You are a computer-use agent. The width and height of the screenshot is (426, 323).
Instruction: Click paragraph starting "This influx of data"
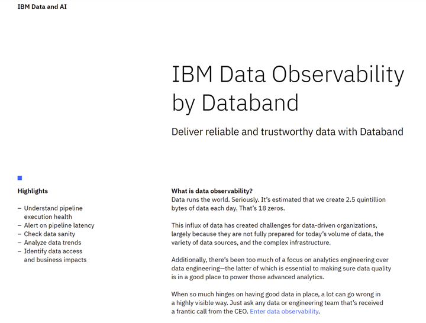(277, 234)
